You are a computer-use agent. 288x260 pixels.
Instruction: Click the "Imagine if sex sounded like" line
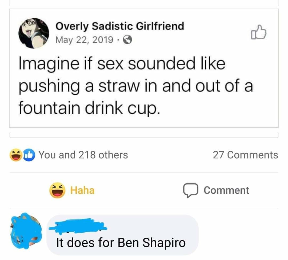coord(122,65)
